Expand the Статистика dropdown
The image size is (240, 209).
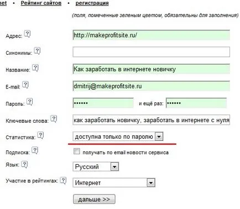point(118,137)
